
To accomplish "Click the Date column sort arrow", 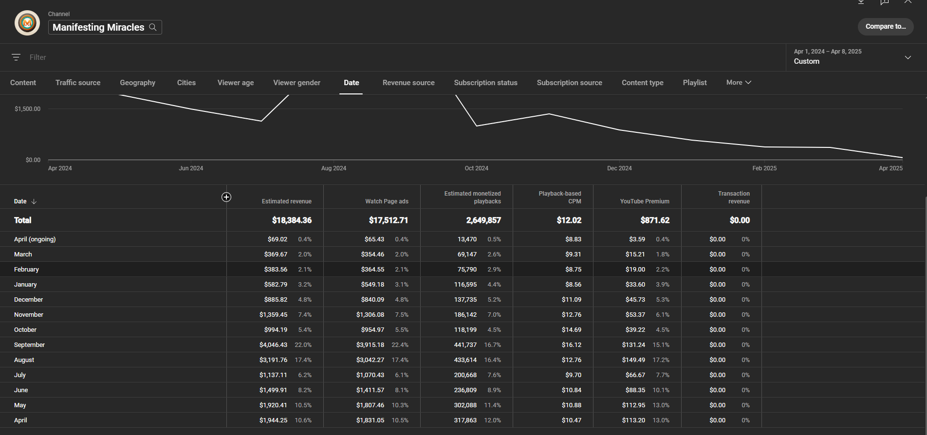I will click(34, 201).
